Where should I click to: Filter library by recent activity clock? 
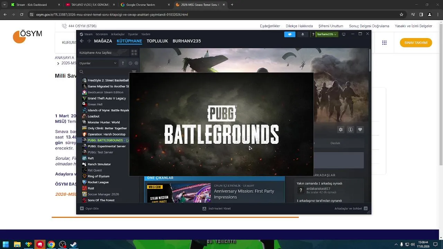tap(130, 63)
